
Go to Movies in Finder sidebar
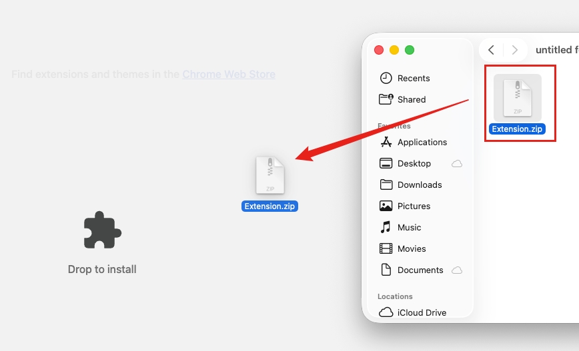click(411, 248)
